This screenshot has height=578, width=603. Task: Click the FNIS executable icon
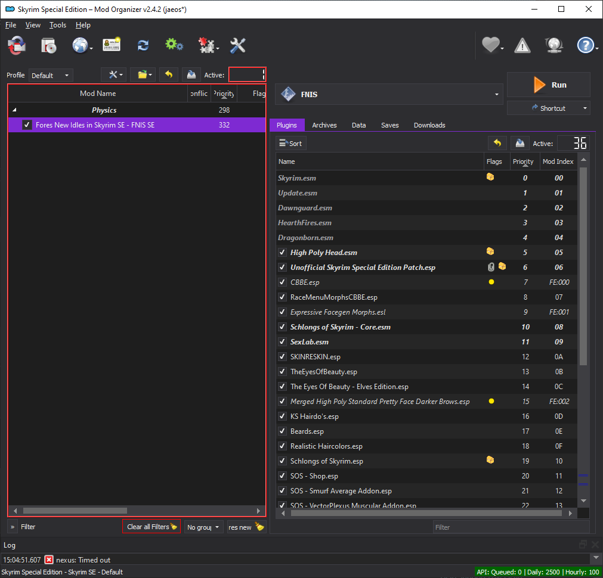pyautogui.click(x=288, y=94)
